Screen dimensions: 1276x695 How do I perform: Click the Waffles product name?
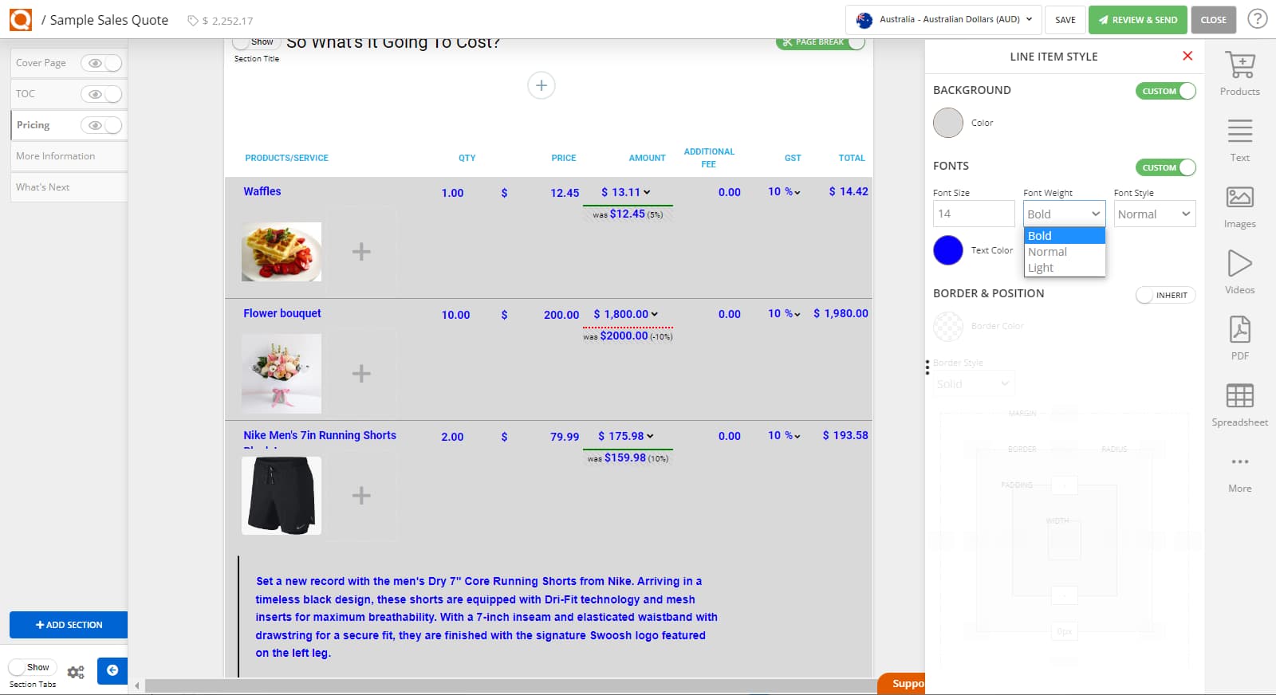click(x=262, y=191)
